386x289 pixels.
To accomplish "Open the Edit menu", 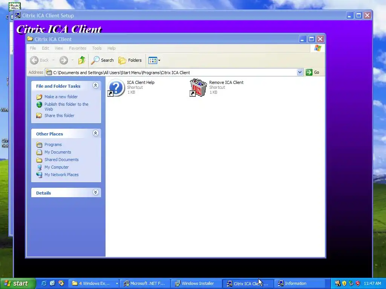I will pyautogui.click(x=45, y=48).
